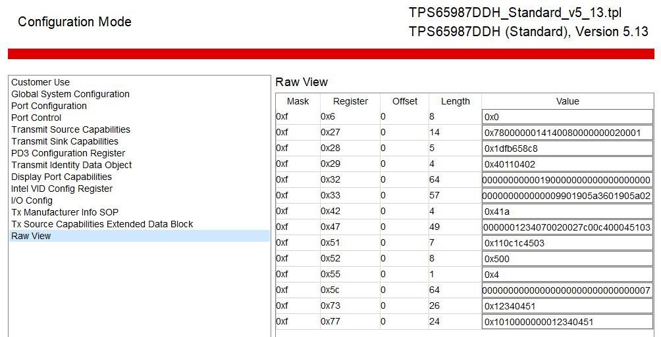Select the Port Control entry
661x337 pixels.
[x=139, y=118]
